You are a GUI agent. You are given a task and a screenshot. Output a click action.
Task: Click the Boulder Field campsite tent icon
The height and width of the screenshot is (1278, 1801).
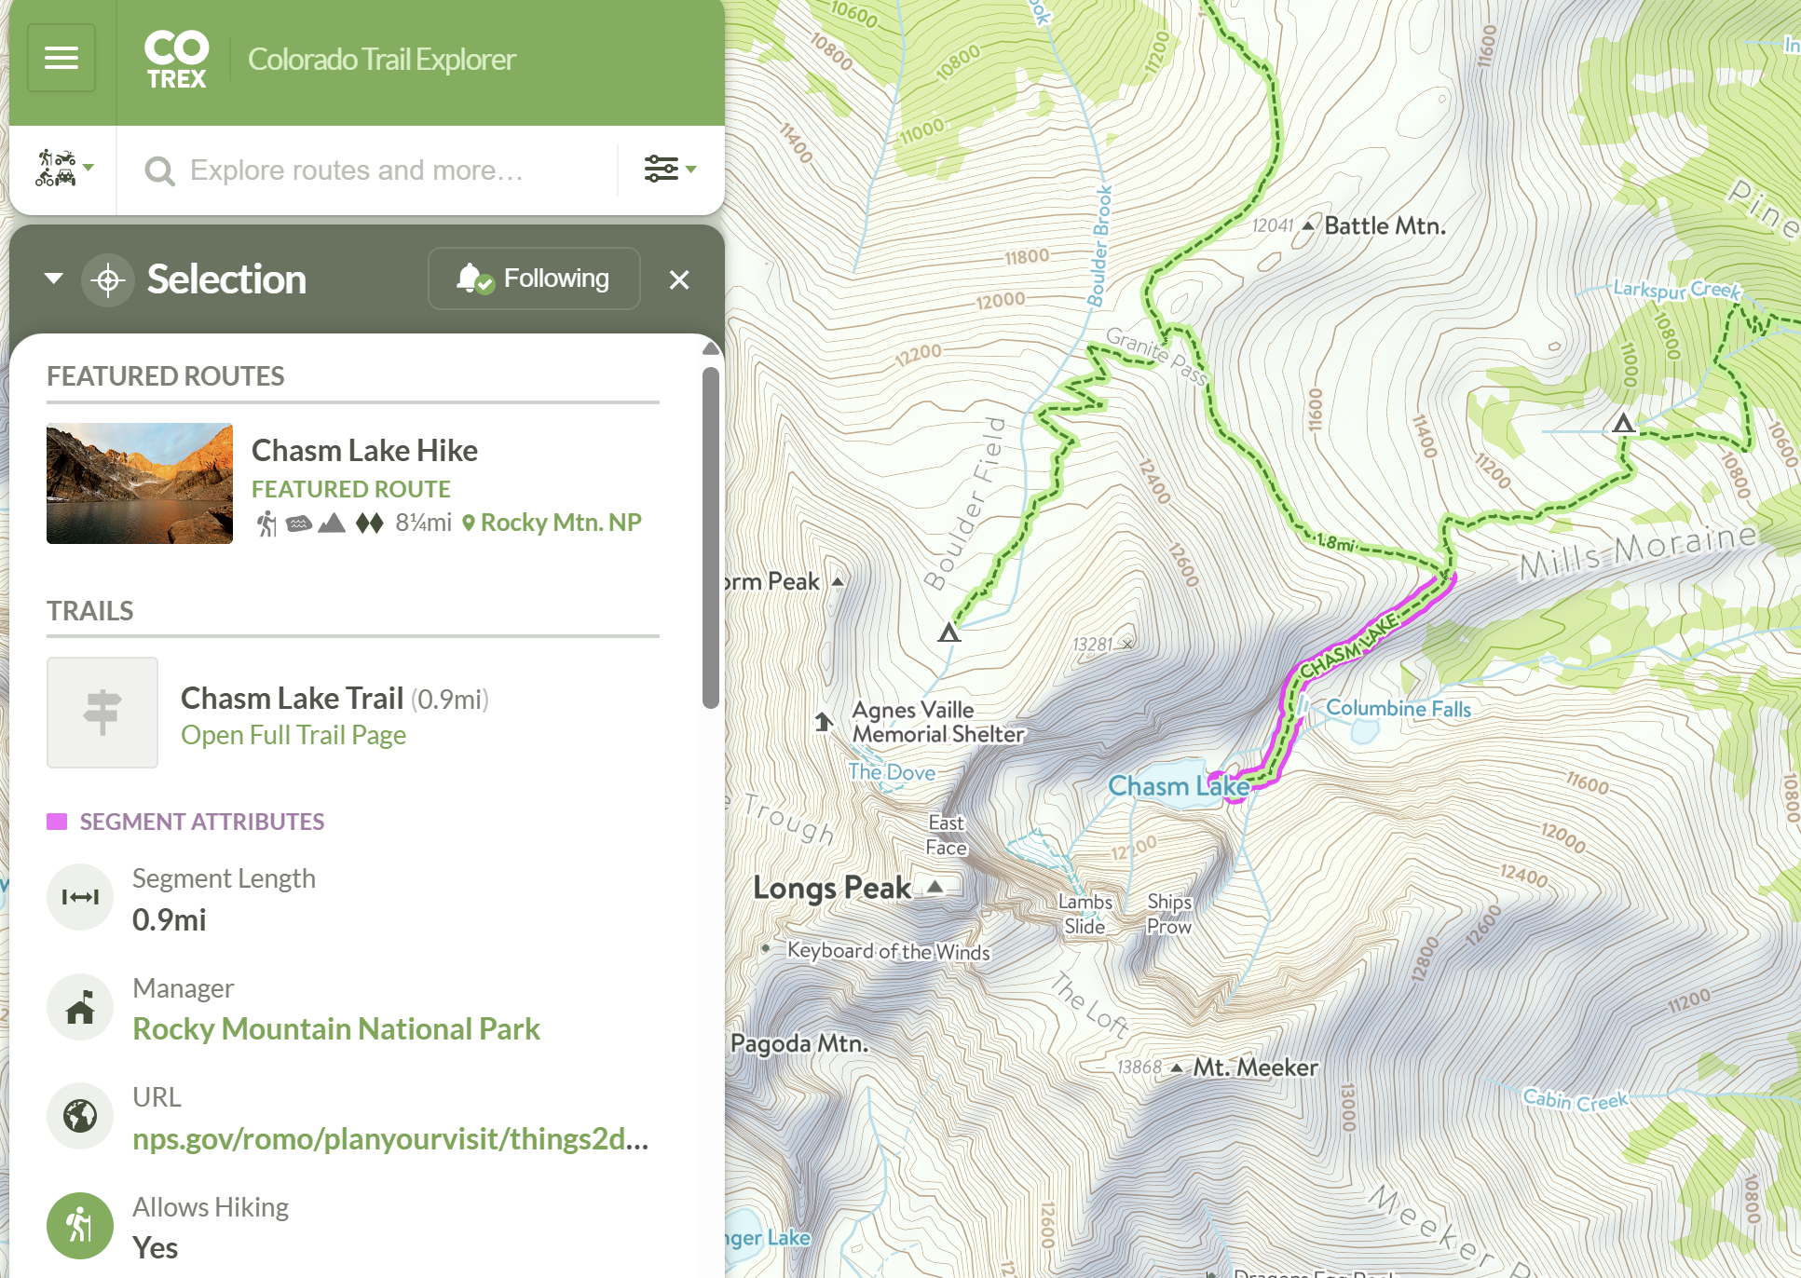(x=949, y=633)
